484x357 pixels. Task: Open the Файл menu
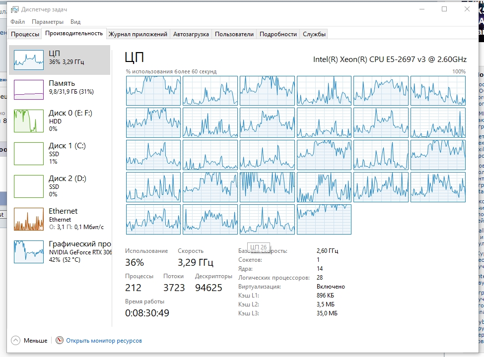pos(17,22)
